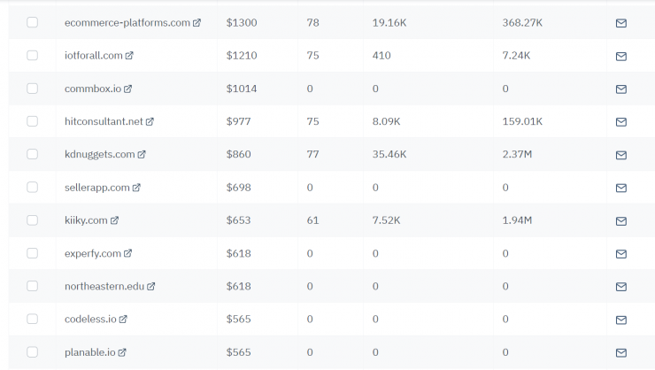This screenshot has height=370, width=655.
Task: Open external link icon beside sellerapp.com
Action: click(x=136, y=188)
